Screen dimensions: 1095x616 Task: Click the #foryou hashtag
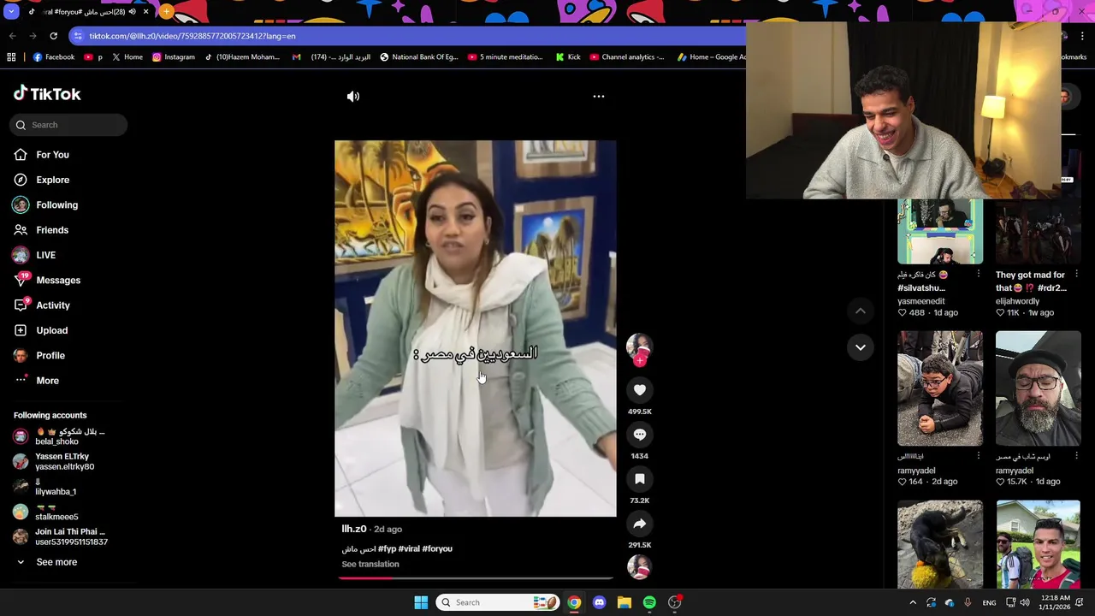[x=437, y=548]
